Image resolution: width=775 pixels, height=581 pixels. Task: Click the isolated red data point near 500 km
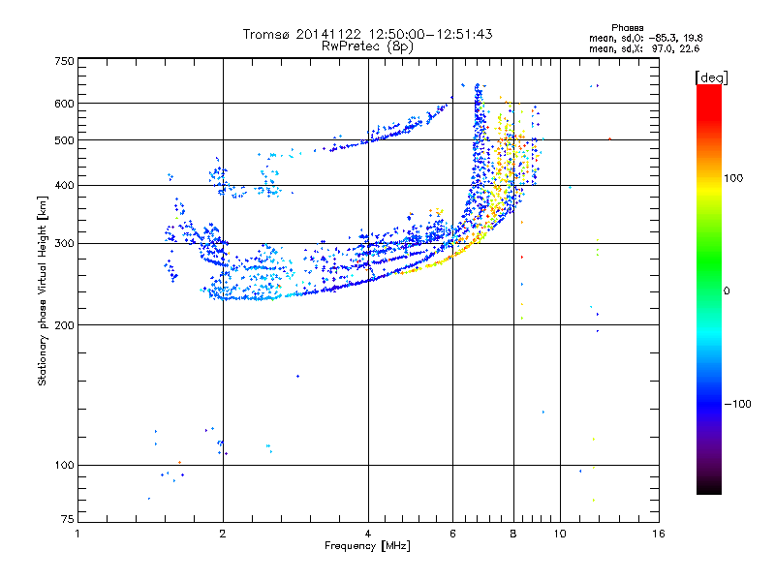point(610,139)
